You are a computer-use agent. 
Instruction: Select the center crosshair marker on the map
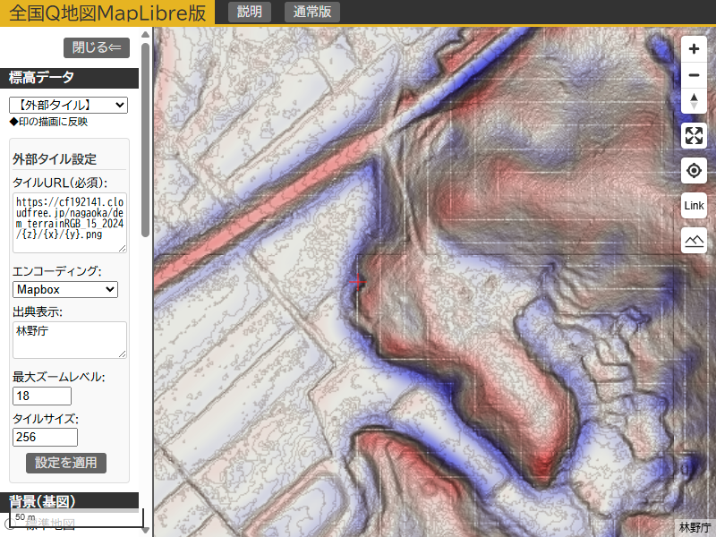[357, 282]
